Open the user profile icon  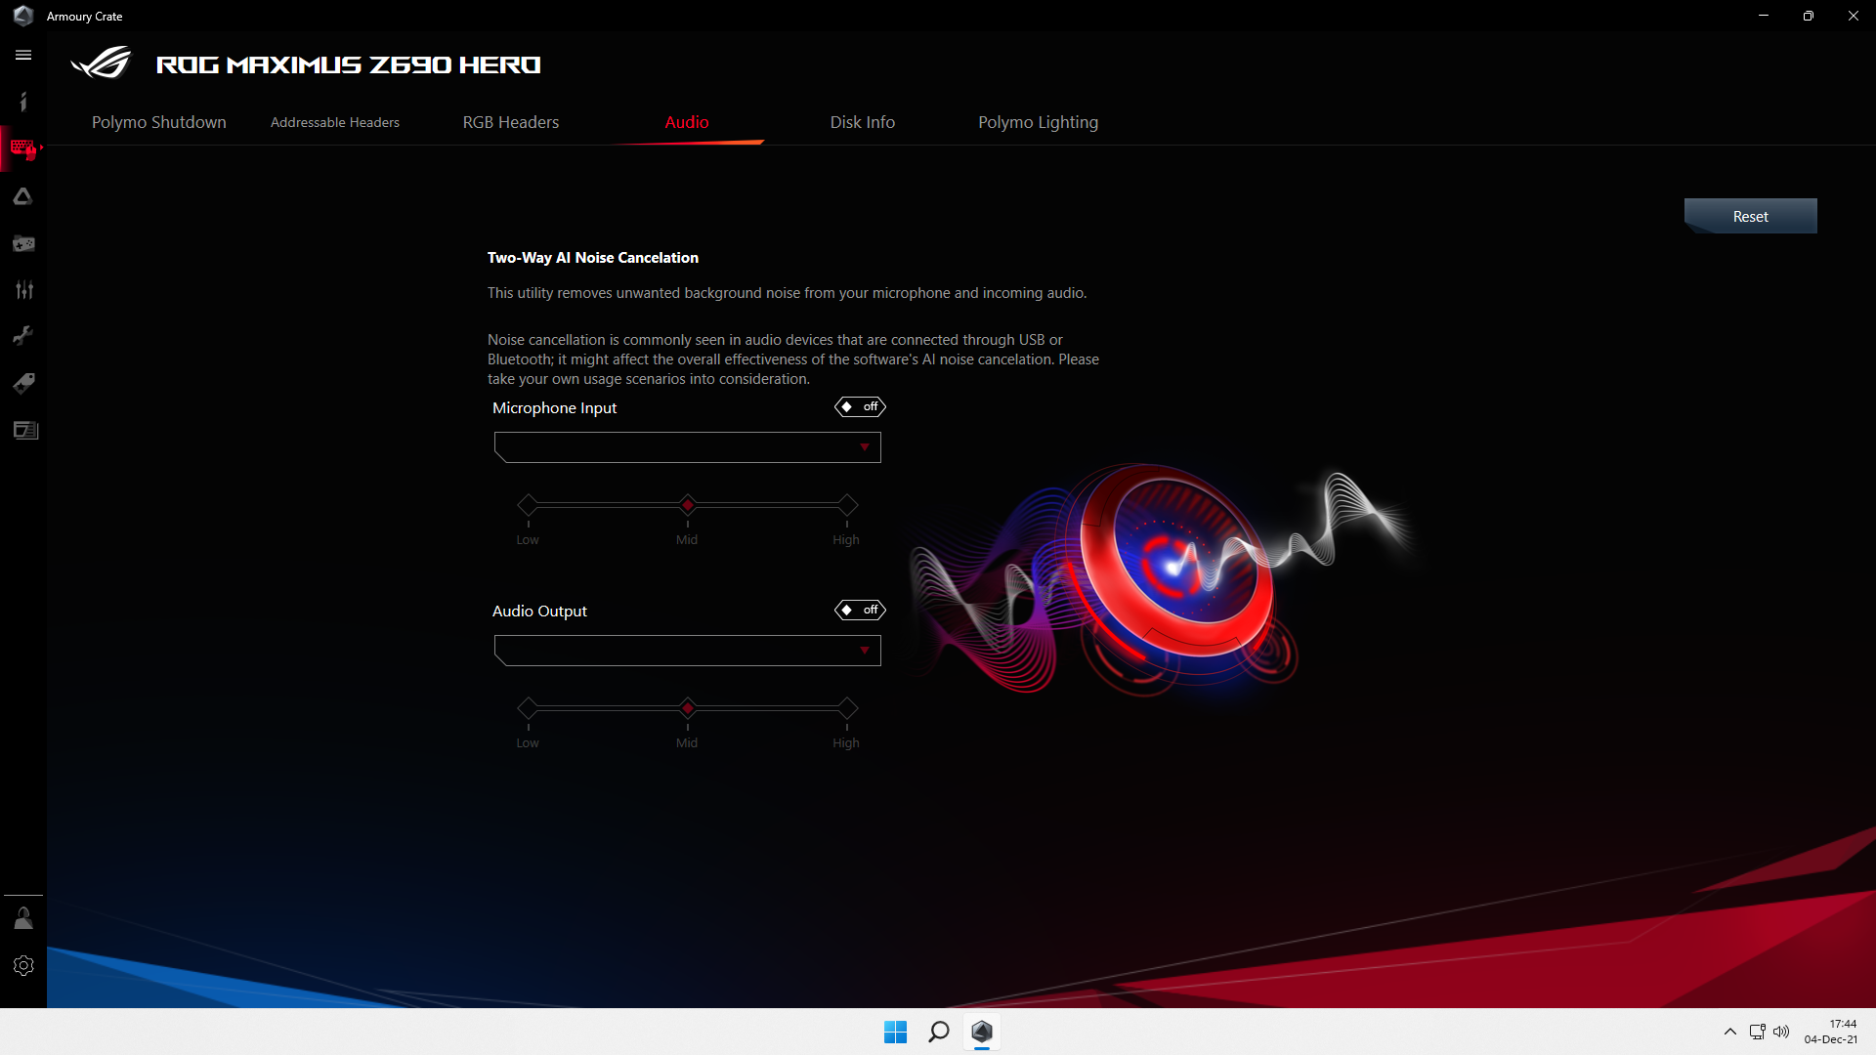[x=23, y=918]
